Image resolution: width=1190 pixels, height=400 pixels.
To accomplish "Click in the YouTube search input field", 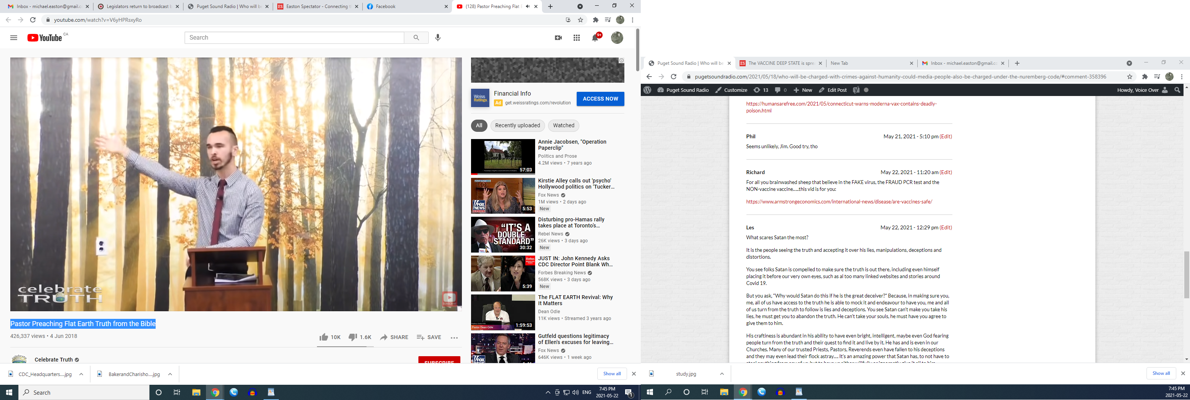I will (x=294, y=37).
